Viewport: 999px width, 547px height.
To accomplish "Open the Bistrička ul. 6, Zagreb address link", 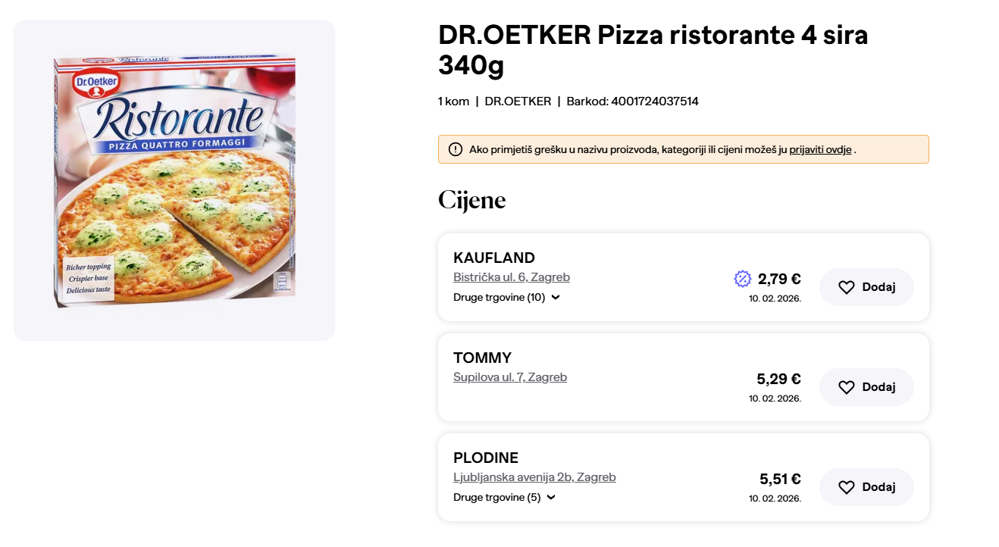I will click(512, 277).
